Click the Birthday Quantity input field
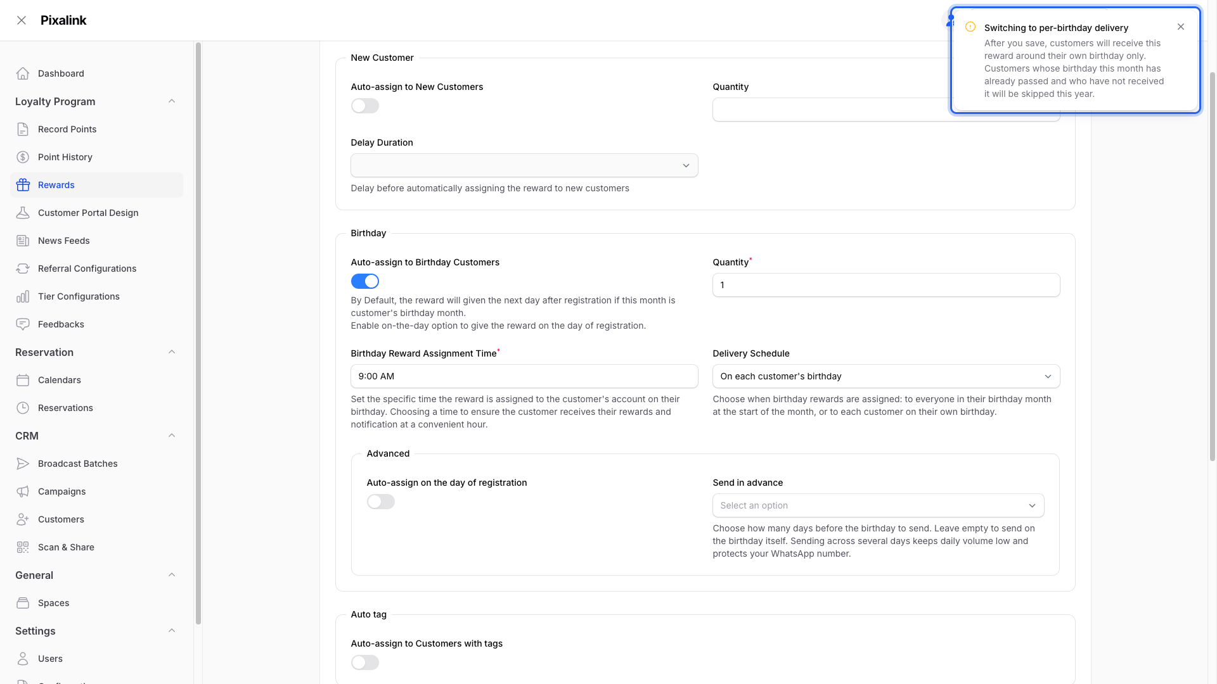 [886, 285]
